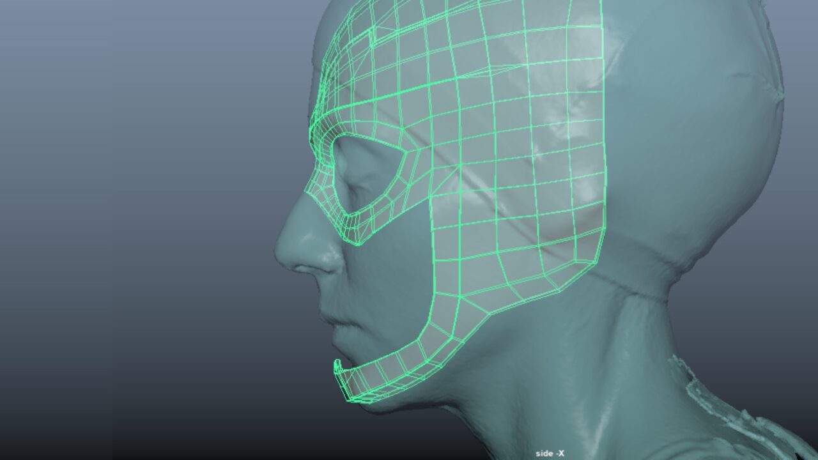The width and height of the screenshot is (818, 460).
Task: Click the 'side -X' camera label
Action: (550, 454)
